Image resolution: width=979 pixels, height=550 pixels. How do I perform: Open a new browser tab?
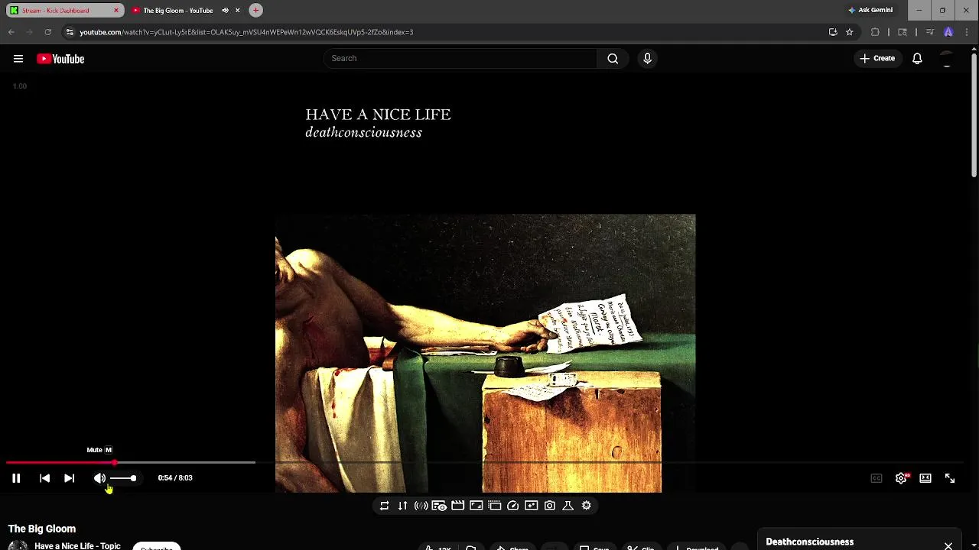coord(256,11)
